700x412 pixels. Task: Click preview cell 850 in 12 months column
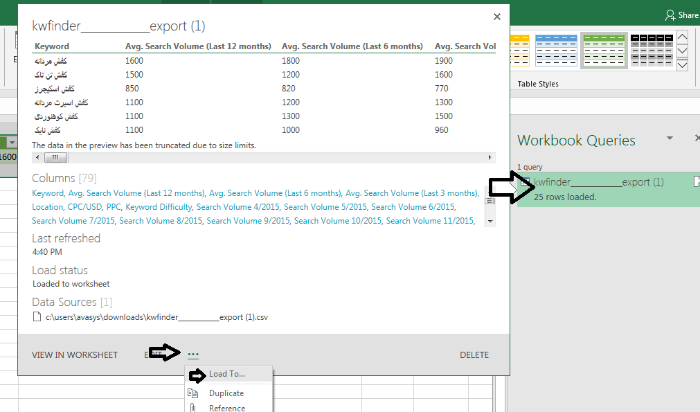(132, 89)
